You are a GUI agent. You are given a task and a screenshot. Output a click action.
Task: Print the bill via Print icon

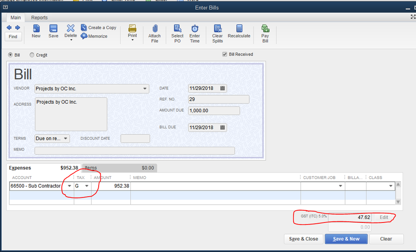(x=132, y=31)
